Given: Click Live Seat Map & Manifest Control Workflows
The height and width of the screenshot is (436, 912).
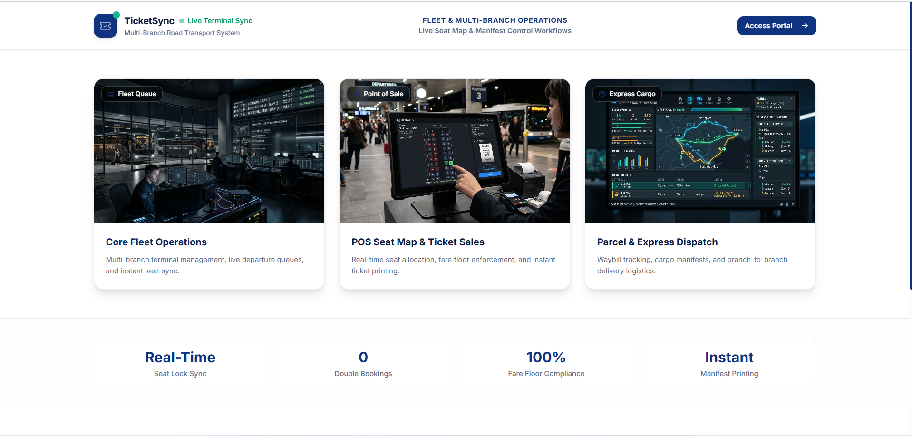Looking at the screenshot, I should click(495, 31).
